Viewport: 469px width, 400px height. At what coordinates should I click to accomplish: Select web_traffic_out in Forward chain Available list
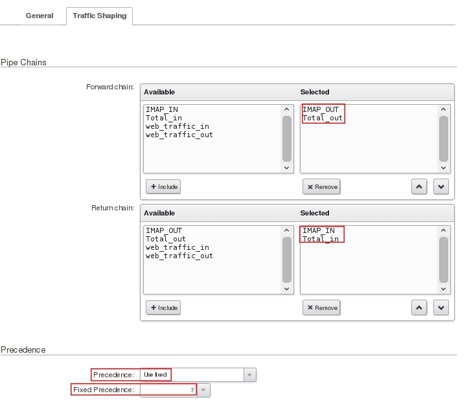point(179,135)
